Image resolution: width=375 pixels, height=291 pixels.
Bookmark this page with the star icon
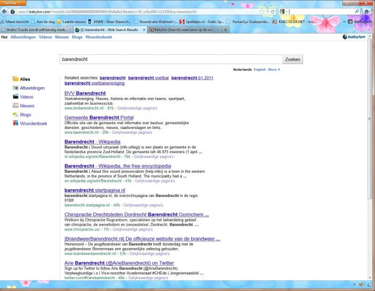tap(262, 11)
